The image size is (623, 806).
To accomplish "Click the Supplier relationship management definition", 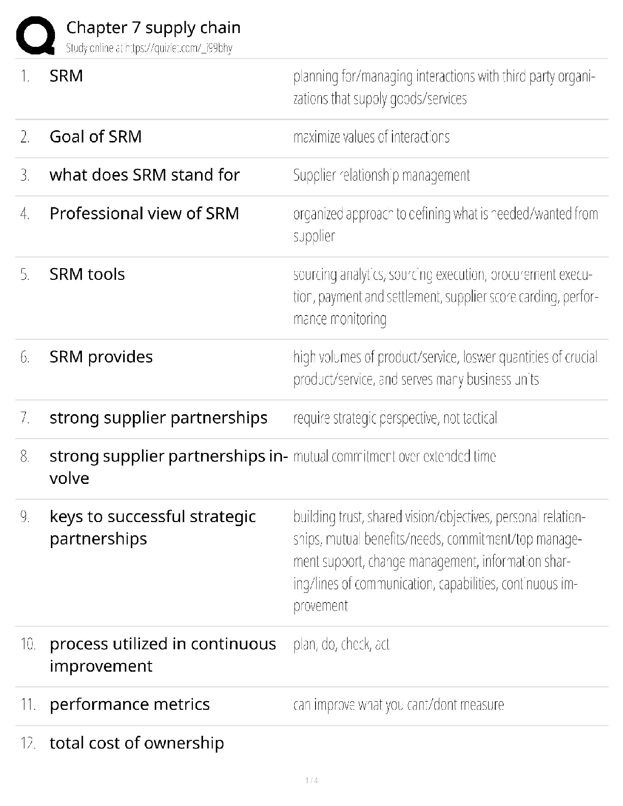I will pos(381,176).
